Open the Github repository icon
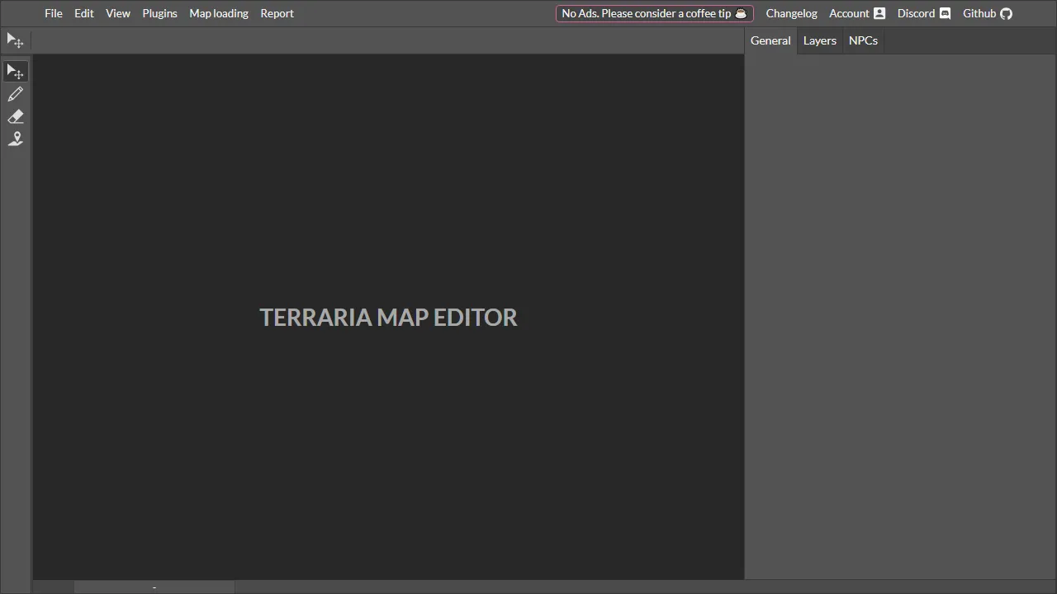This screenshot has width=1057, height=594. tap(1006, 13)
